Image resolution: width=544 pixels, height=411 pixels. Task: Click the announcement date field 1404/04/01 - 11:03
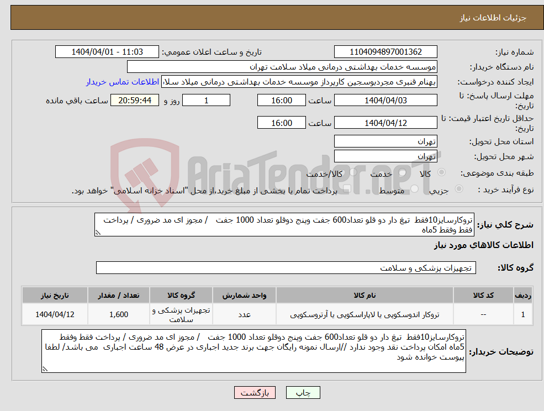coord(107,52)
